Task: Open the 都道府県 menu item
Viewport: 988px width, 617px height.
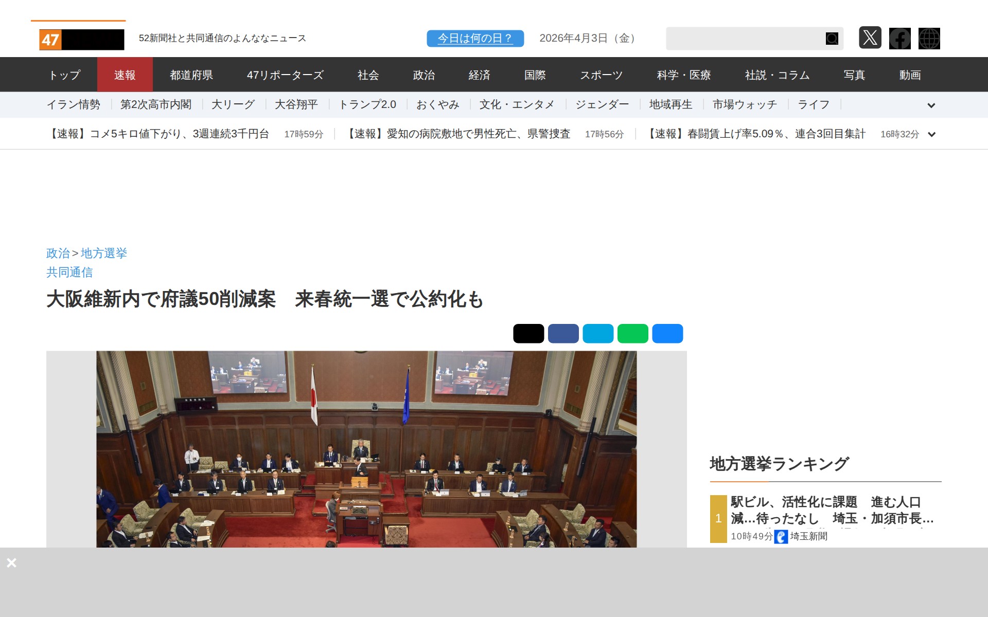Action: pyautogui.click(x=191, y=75)
